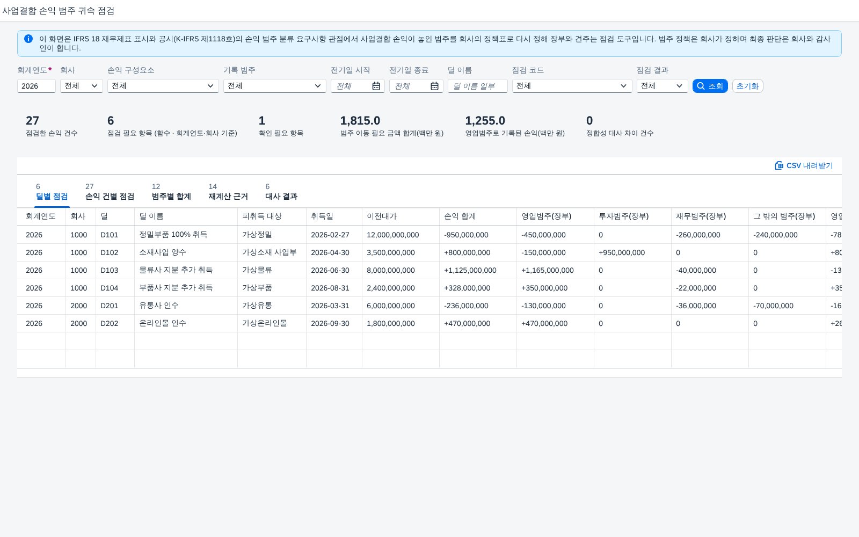859x537 pixels.
Task: Click the 온라인몰 인수 cell
Action: [x=186, y=323]
